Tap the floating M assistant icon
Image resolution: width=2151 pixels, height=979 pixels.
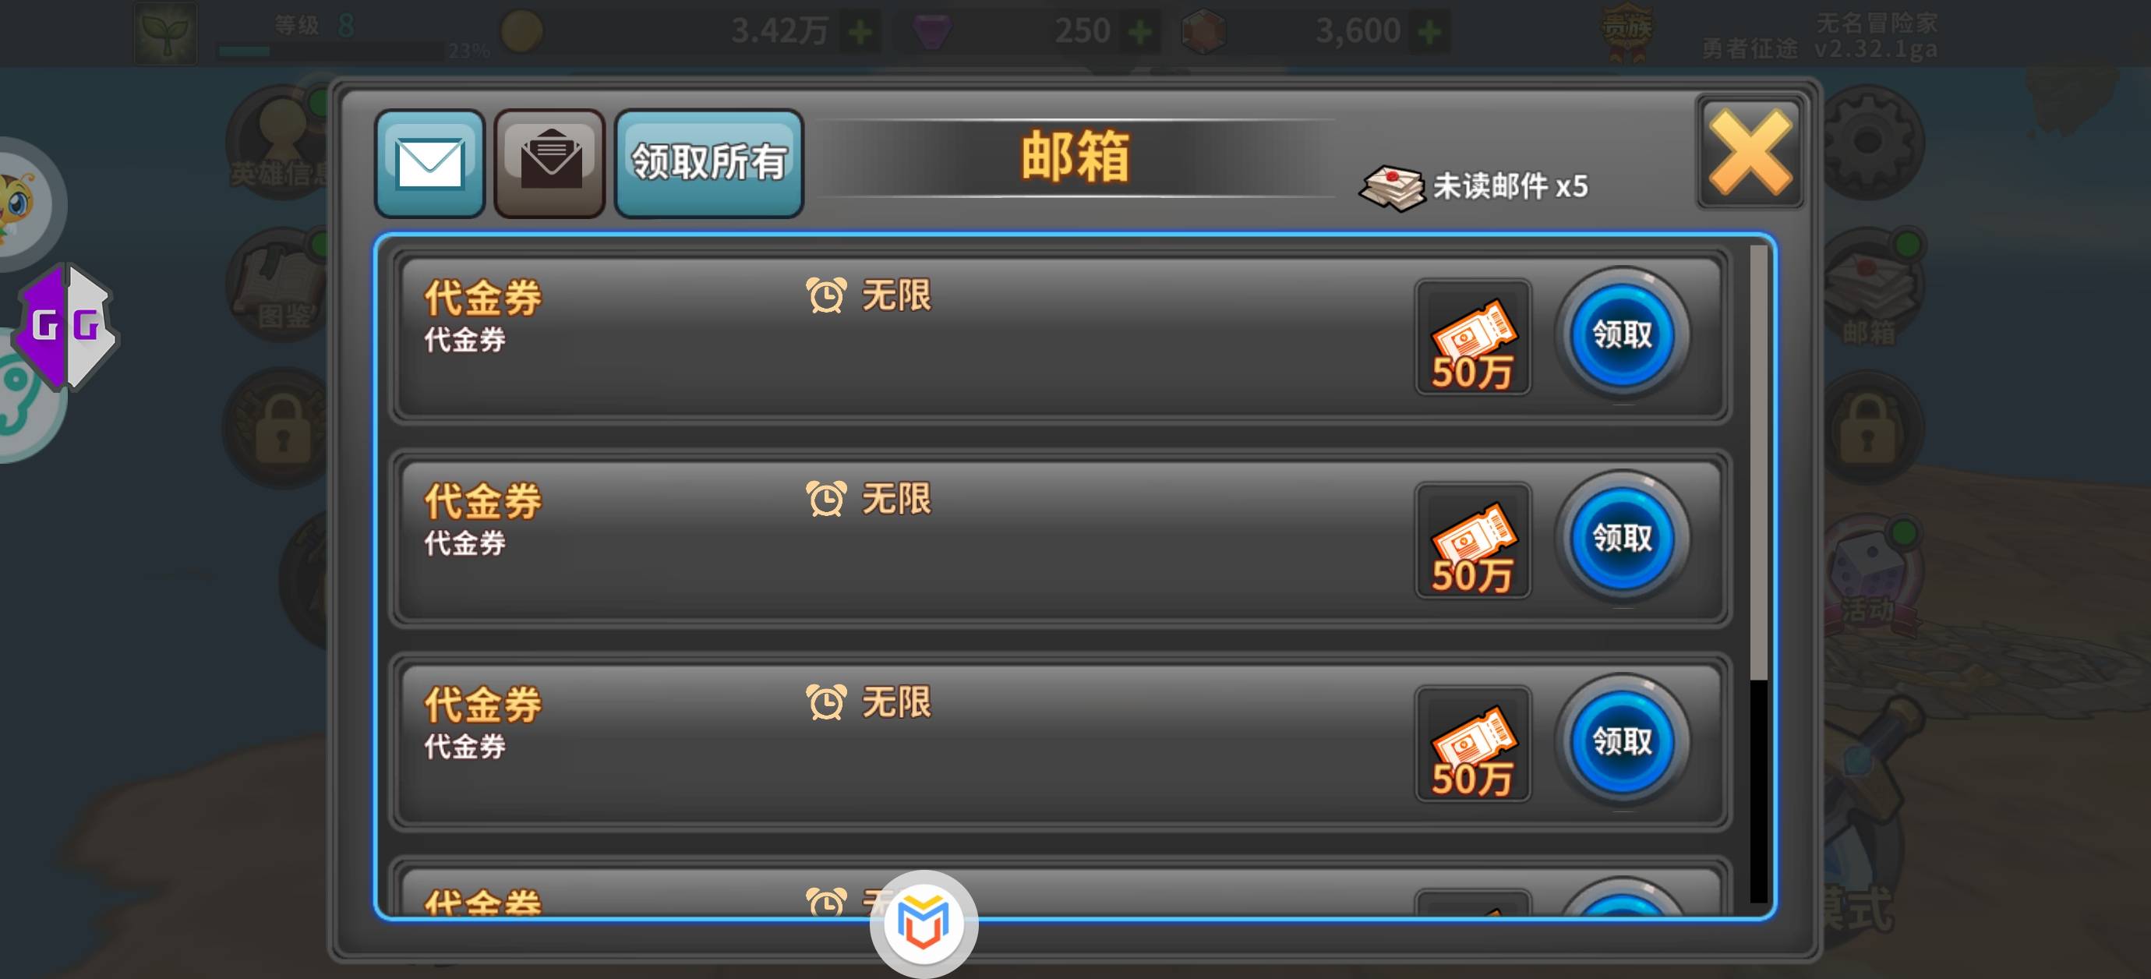click(924, 923)
